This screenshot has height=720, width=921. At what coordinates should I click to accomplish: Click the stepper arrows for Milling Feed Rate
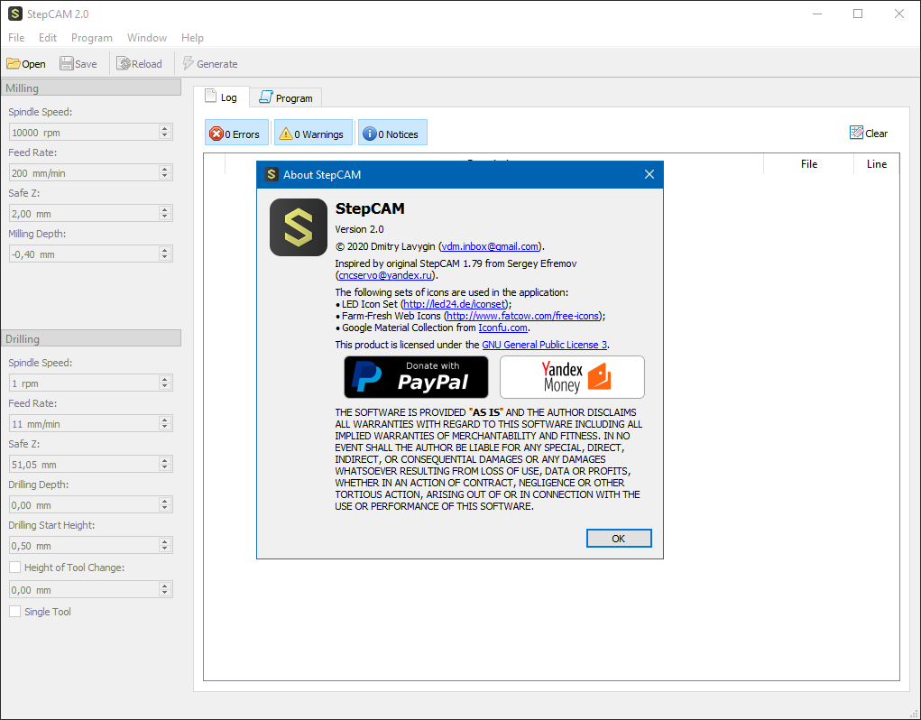pyautogui.click(x=165, y=172)
